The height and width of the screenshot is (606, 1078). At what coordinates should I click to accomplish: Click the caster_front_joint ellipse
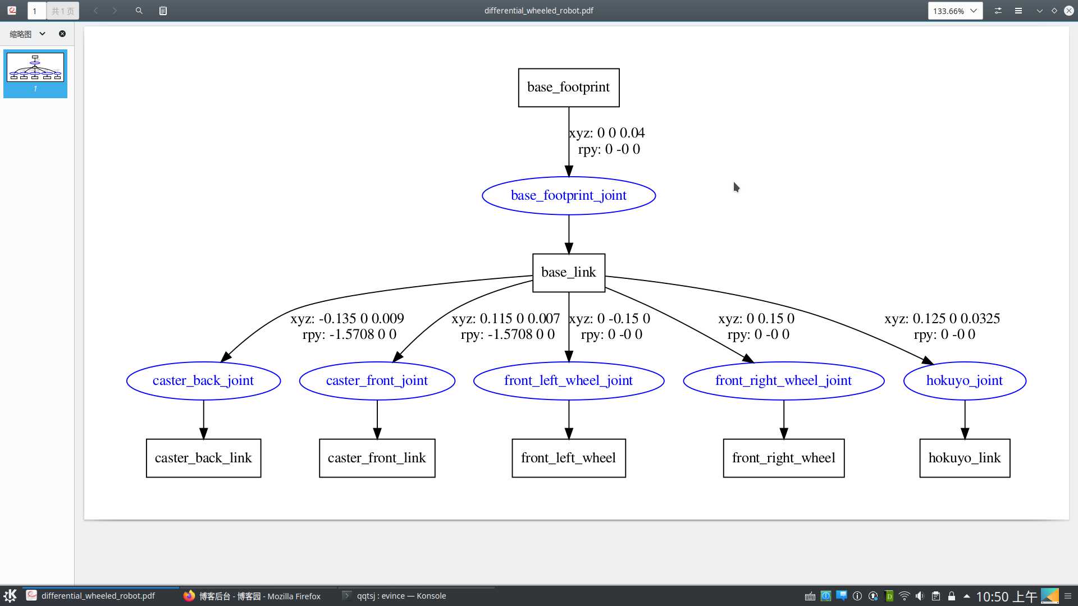click(377, 380)
